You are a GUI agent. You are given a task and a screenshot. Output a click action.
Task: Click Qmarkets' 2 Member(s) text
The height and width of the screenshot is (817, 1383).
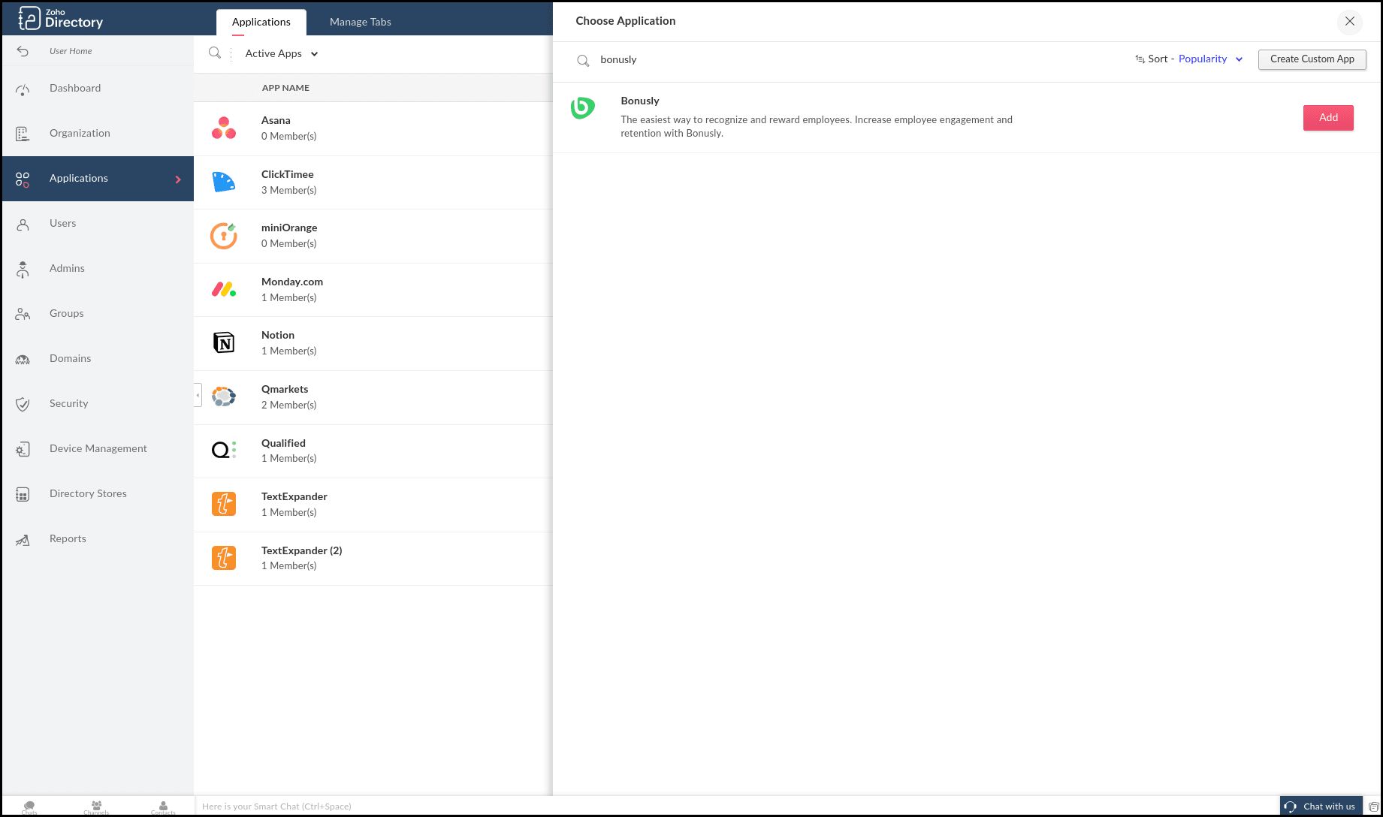pyautogui.click(x=289, y=405)
